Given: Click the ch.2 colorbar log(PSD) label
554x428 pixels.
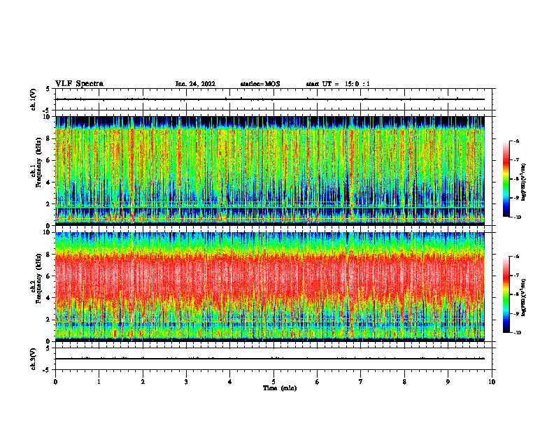Looking at the screenshot, I should point(524,297).
